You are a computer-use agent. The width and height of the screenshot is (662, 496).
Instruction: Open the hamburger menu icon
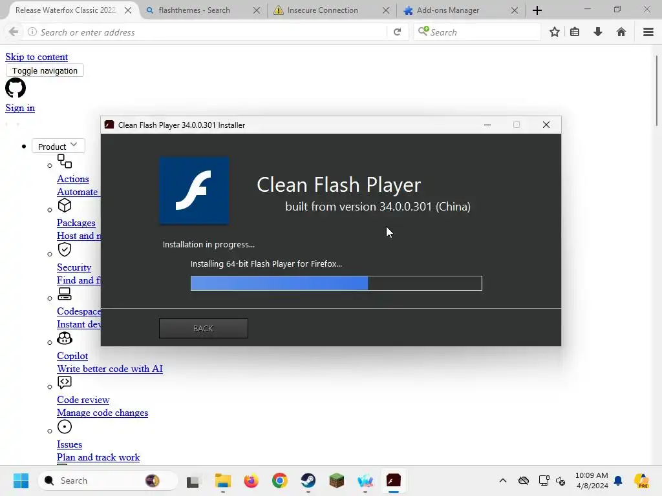pyautogui.click(x=648, y=32)
